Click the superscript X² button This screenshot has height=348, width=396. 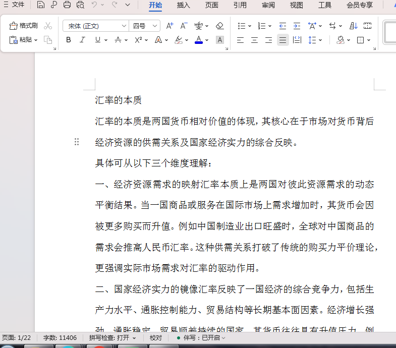pyautogui.click(x=138, y=40)
